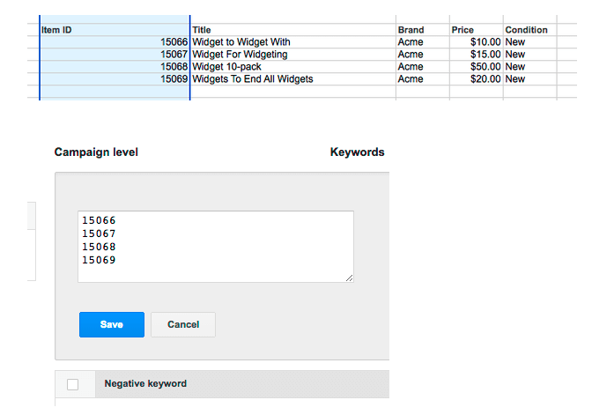592x415 pixels.
Task: Tick the Negative keyword header checkbox
Action: pos(72,384)
